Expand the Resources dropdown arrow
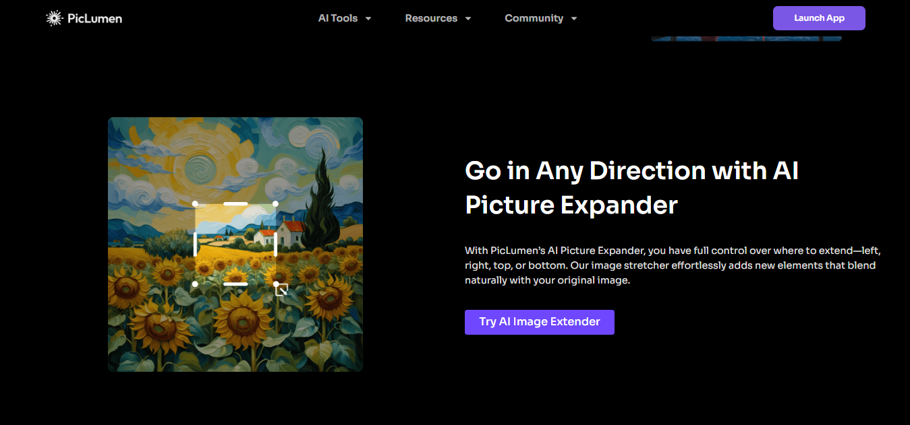This screenshot has width=910, height=425. point(468,19)
